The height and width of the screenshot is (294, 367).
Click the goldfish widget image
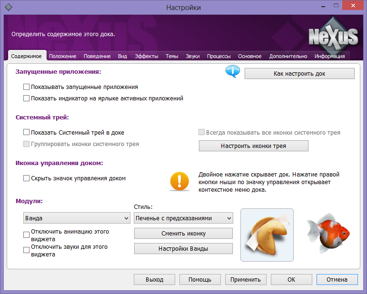(328, 234)
